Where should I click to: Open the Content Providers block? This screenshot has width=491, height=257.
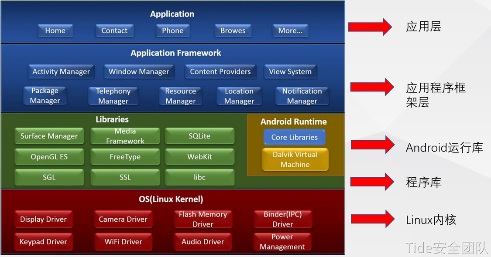point(220,71)
